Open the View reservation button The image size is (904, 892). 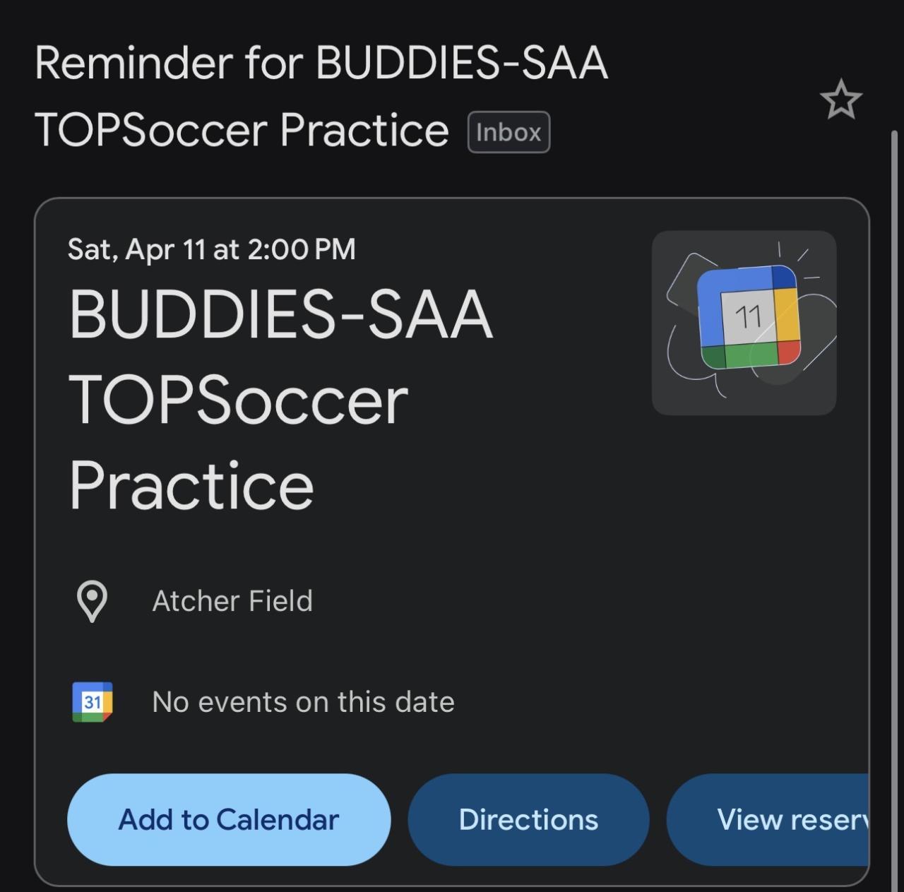768,819
